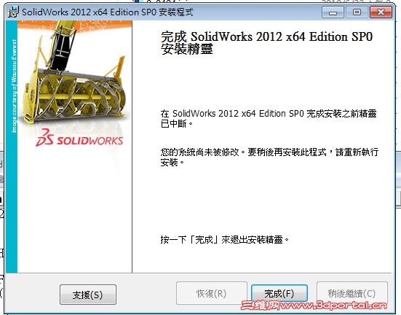The width and height of the screenshot is (401, 315).
Task: Minimize the SolidWorks installer window
Action: [333, 12]
